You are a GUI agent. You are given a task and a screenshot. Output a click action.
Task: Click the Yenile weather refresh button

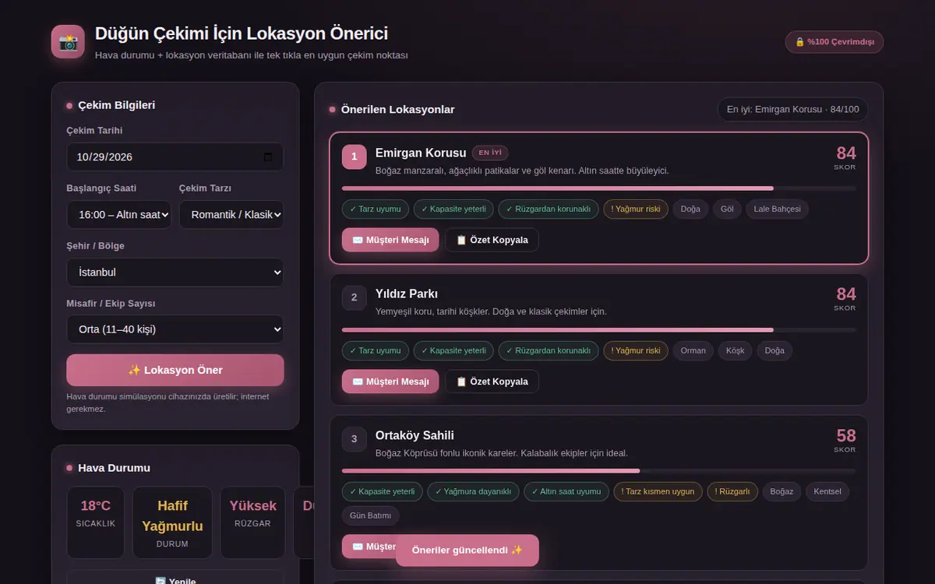click(175, 580)
